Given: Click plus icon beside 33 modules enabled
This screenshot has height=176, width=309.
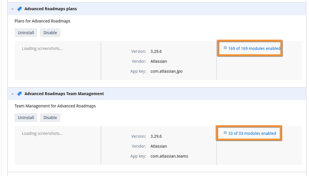Looking at the screenshot, I should click(225, 133).
